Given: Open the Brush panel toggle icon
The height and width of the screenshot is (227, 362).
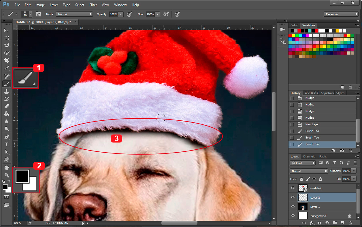Looking at the screenshot, I should click(x=38, y=14).
